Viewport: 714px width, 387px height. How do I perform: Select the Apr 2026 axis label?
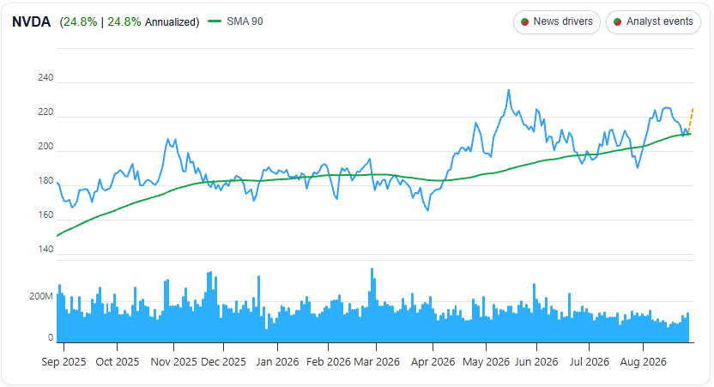(433, 362)
